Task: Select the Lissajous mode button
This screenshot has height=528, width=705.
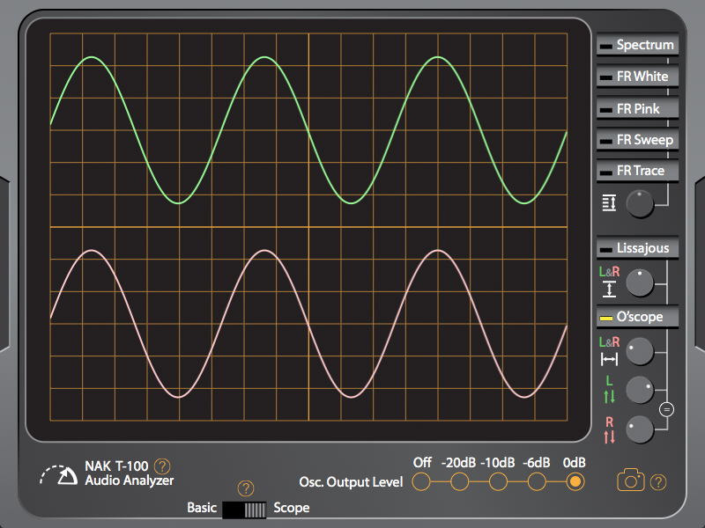Action: pyautogui.click(x=637, y=248)
